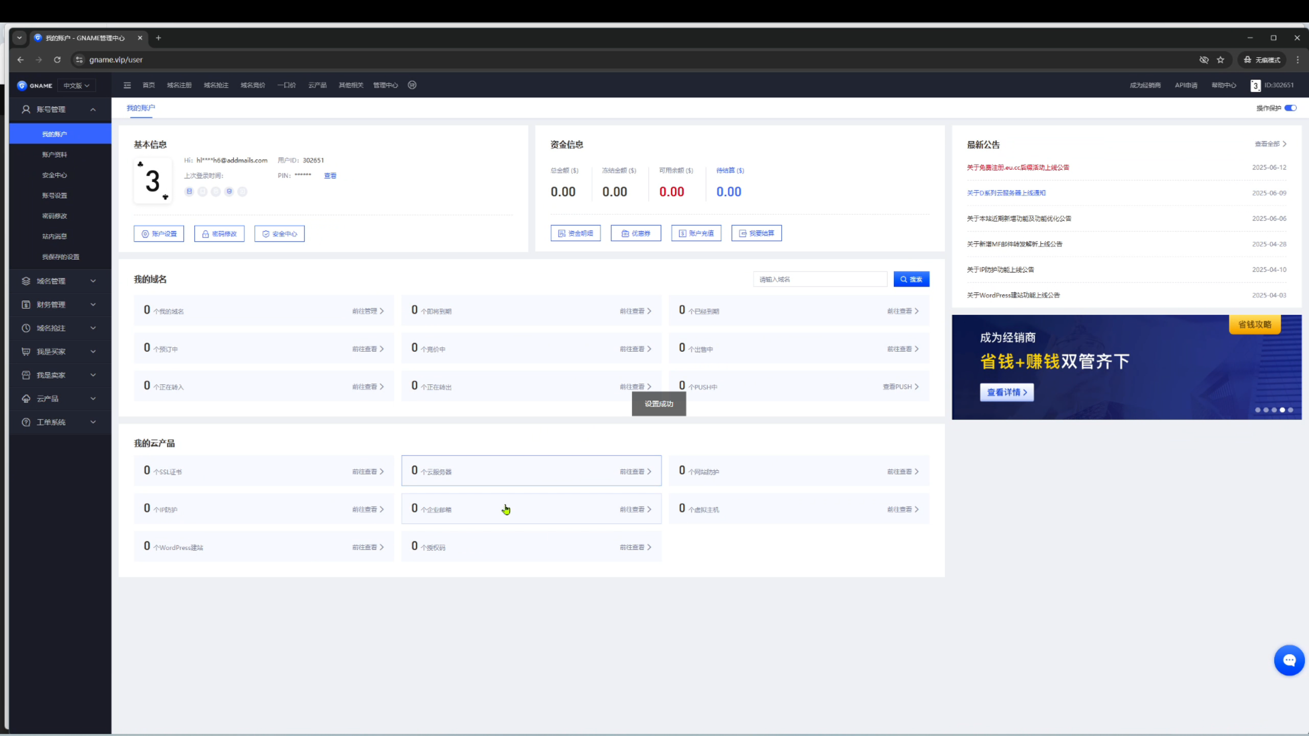Expand the 财务管理 sidebar section chevron
This screenshot has height=736, width=1309.
[93, 305]
